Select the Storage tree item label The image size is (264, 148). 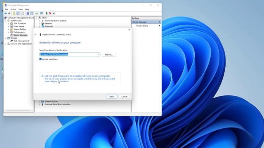[x=14, y=38]
